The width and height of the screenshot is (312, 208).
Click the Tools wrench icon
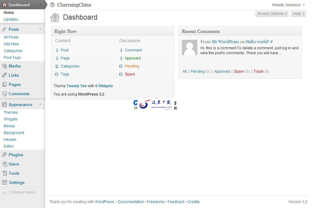click(x=4, y=173)
